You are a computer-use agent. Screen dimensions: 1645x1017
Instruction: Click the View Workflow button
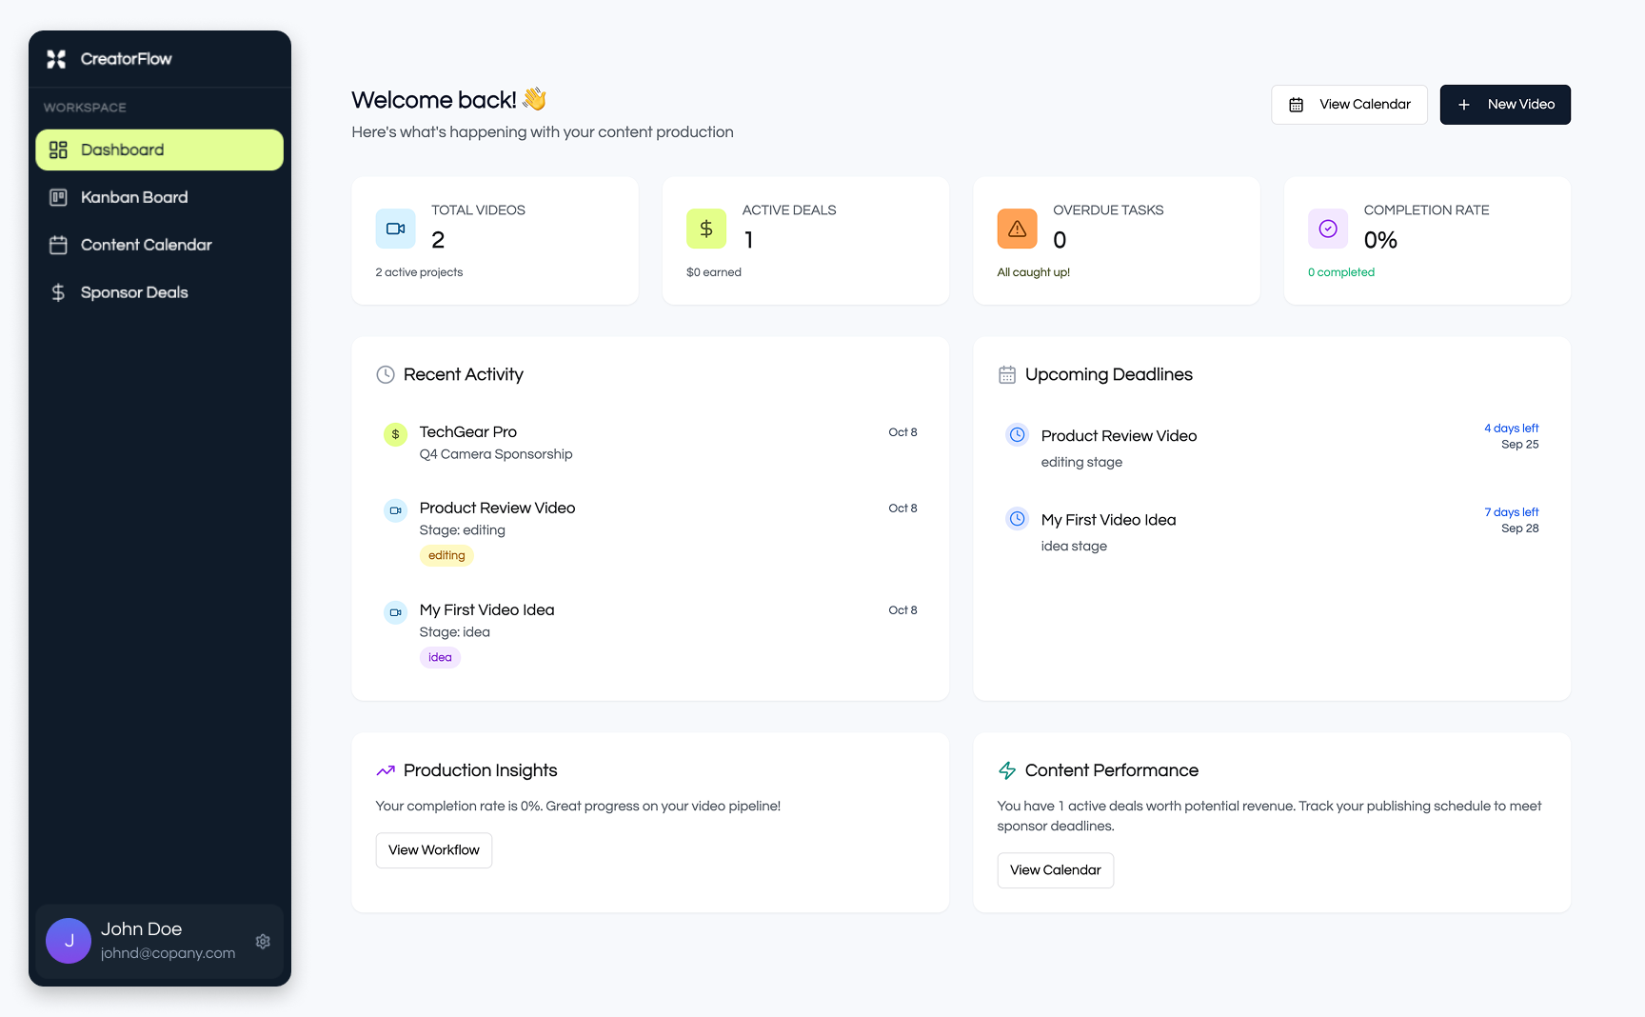434,850
